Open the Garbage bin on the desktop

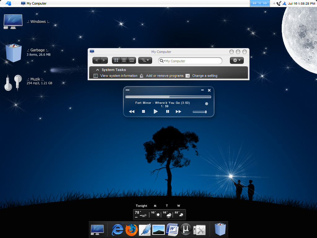[14, 52]
